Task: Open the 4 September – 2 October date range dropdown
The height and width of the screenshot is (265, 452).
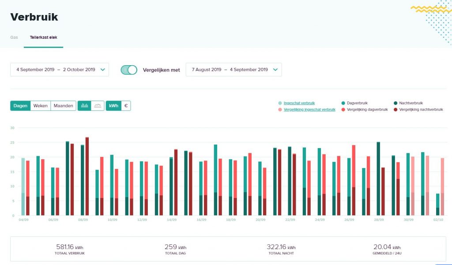Action: (x=60, y=70)
